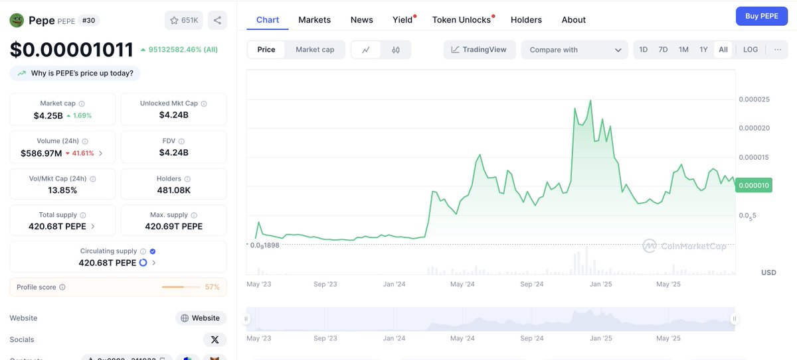The width and height of the screenshot is (797, 360).
Task: Click the USD currency label on chart
Action: [x=768, y=272]
